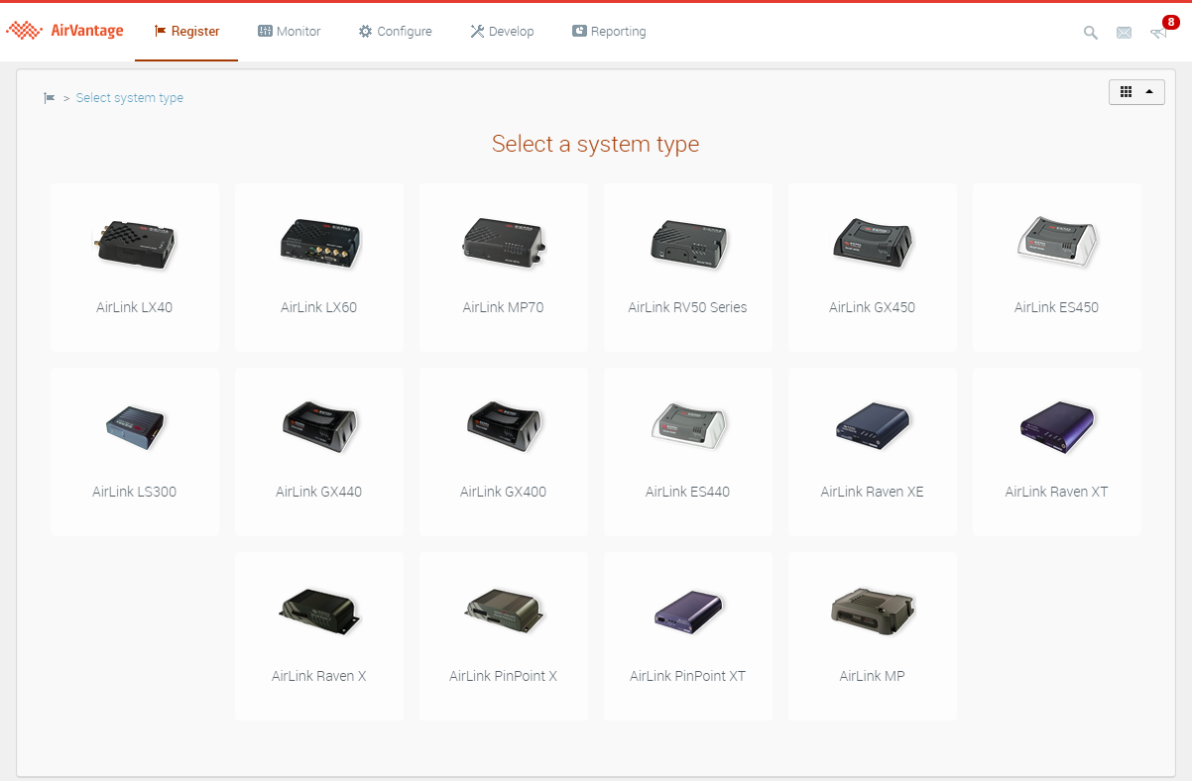The image size is (1192, 781).
Task: Switch to the Register tab
Action: [x=186, y=32]
